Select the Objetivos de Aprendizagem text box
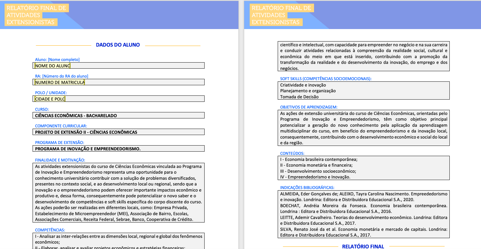481x249 pixels. click(364, 128)
